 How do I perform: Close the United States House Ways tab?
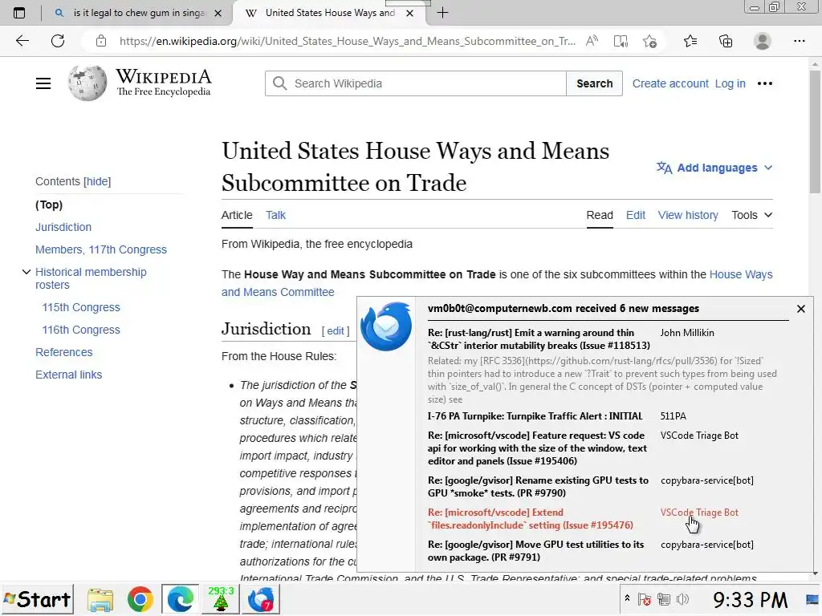[x=410, y=13]
